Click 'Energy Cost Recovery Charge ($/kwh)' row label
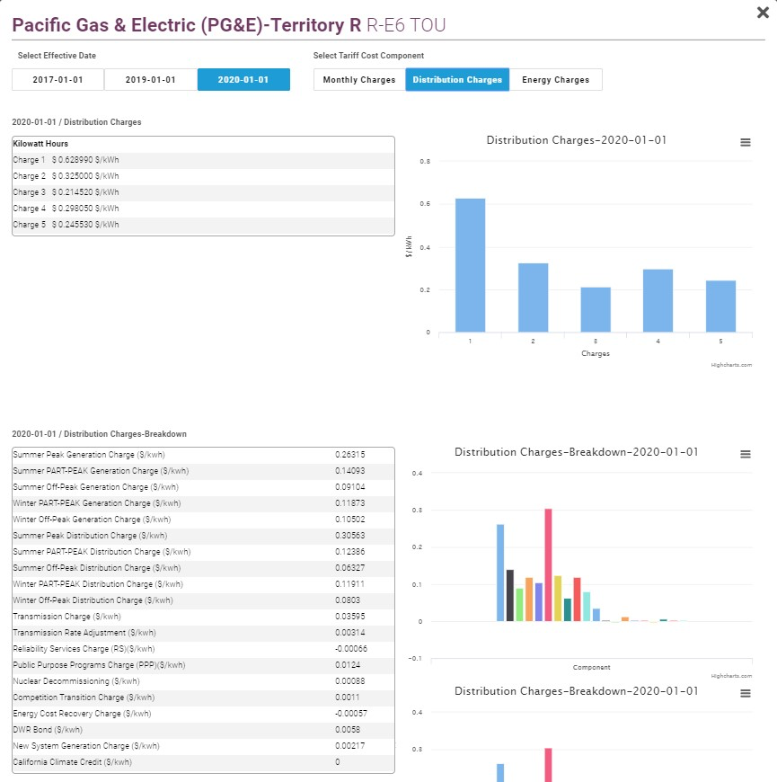The width and height of the screenshot is (777, 782). tap(82, 715)
